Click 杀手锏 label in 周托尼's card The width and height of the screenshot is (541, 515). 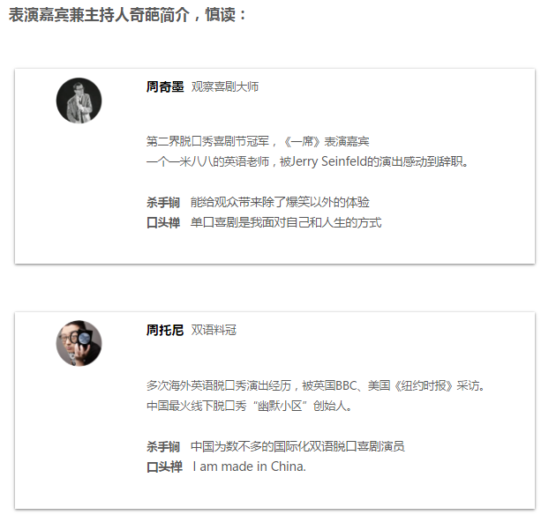tap(163, 446)
